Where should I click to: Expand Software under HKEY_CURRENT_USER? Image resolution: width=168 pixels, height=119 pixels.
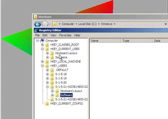pos(47,57)
